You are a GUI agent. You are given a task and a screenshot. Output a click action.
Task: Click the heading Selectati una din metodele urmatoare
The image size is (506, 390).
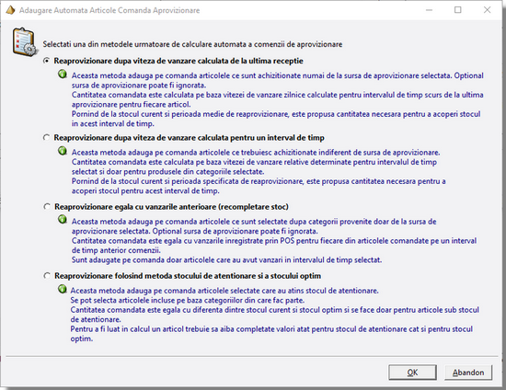pos(192,44)
